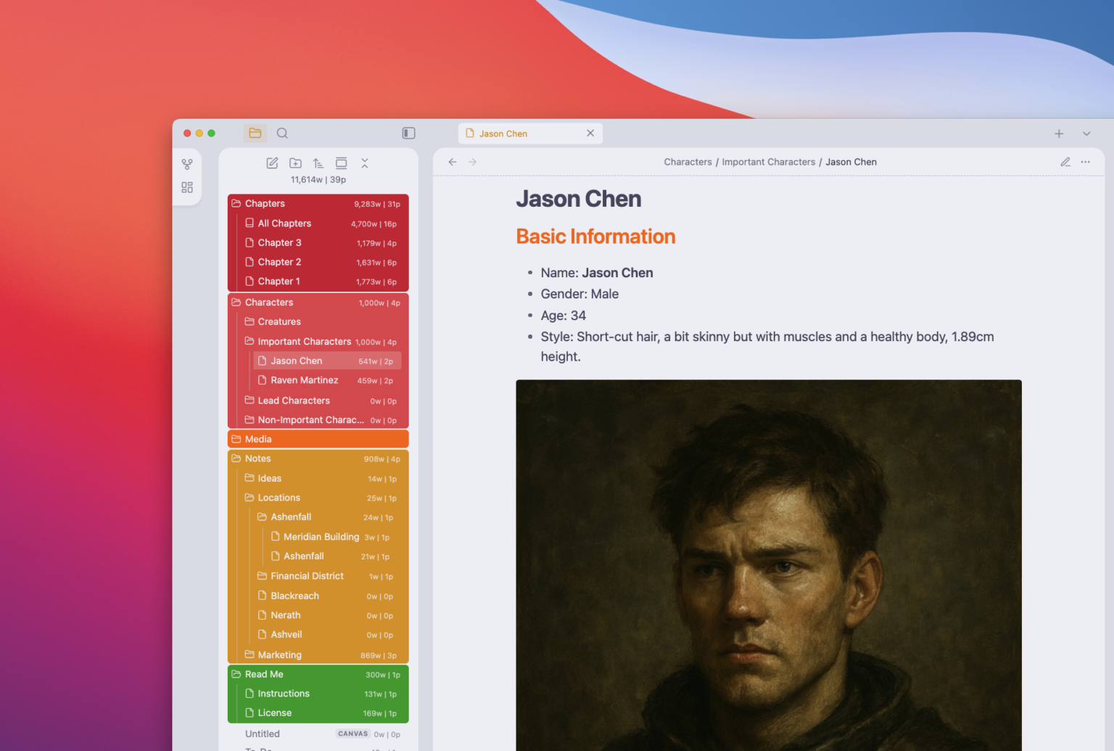Open the tab list chevron dropdown
The height and width of the screenshot is (751, 1114).
coord(1086,134)
